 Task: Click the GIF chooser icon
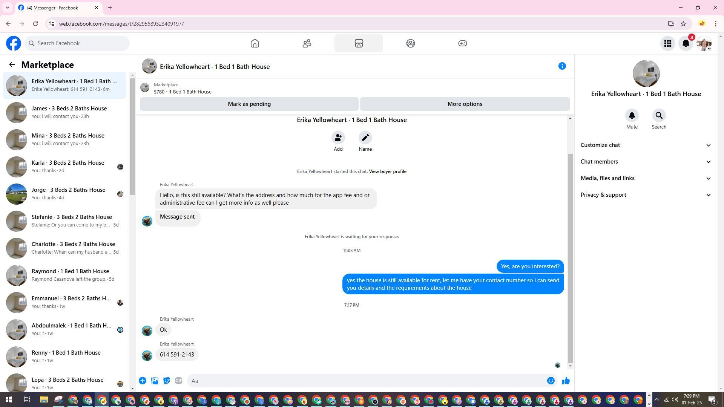click(x=179, y=381)
